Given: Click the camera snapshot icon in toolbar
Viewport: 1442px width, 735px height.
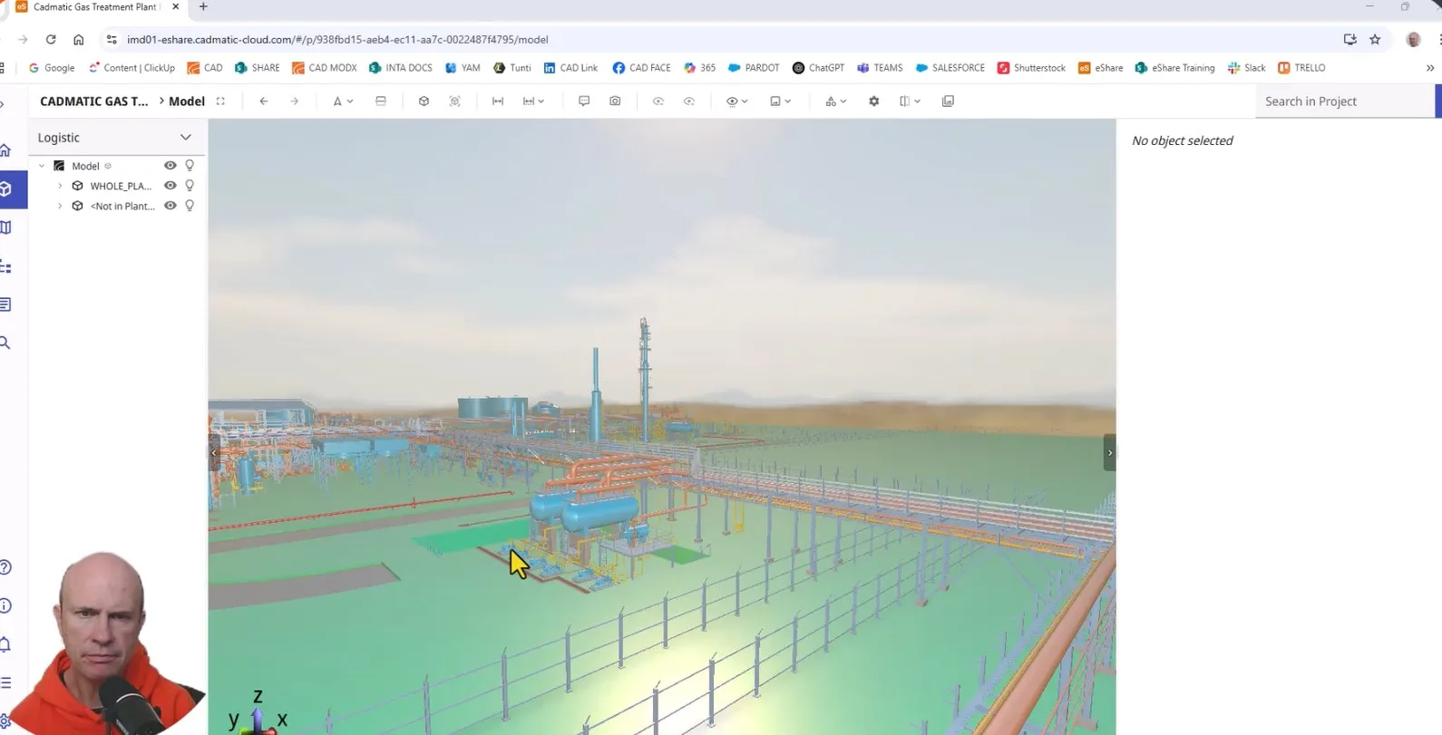Looking at the screenshot, I should pyautogui.click(x=615, y=102).
